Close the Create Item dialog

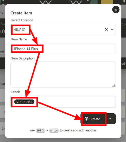click(116, 10)
